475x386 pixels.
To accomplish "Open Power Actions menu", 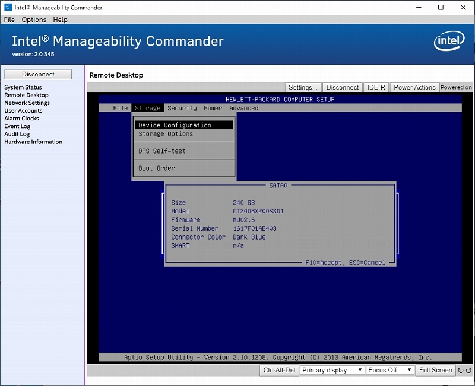I will click(414, 87).
